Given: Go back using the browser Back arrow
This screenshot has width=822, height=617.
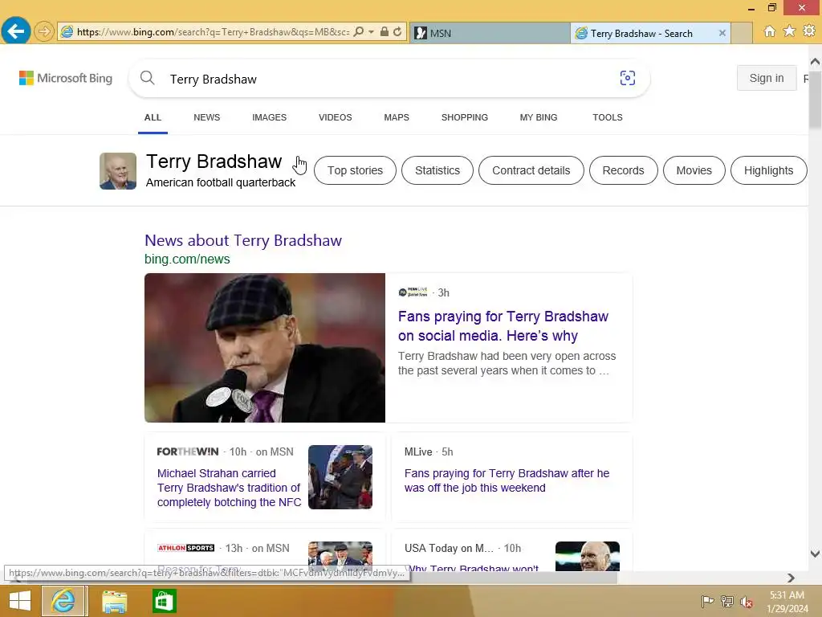Looking at the screenshot, I should 16,31.
